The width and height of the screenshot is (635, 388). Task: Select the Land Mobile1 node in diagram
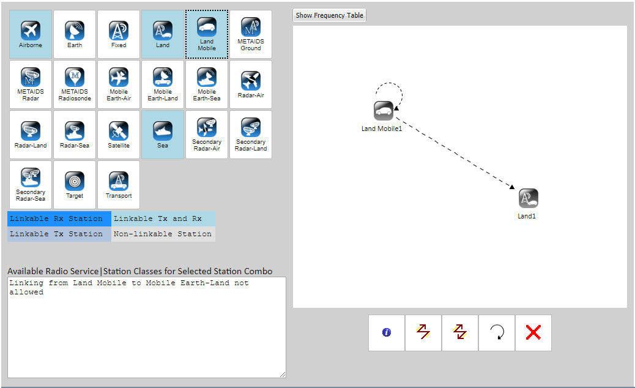tap(383, 111)
